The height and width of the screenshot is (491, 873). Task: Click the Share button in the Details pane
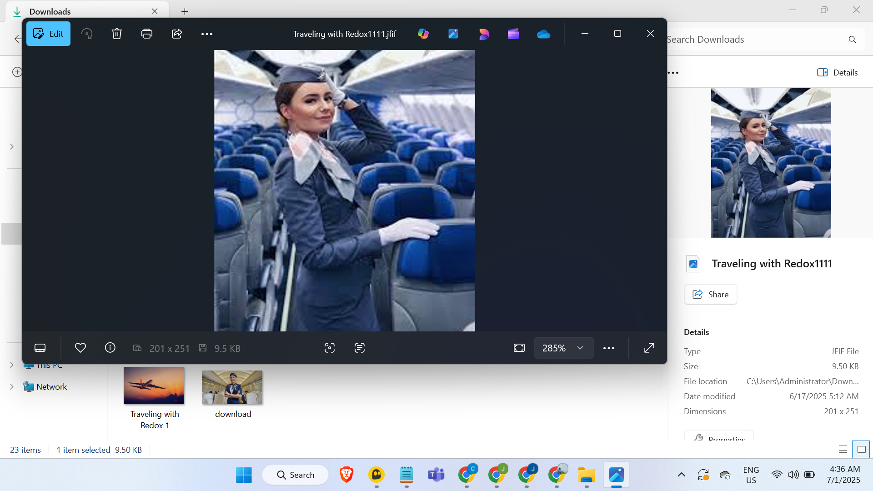[710, 294]
